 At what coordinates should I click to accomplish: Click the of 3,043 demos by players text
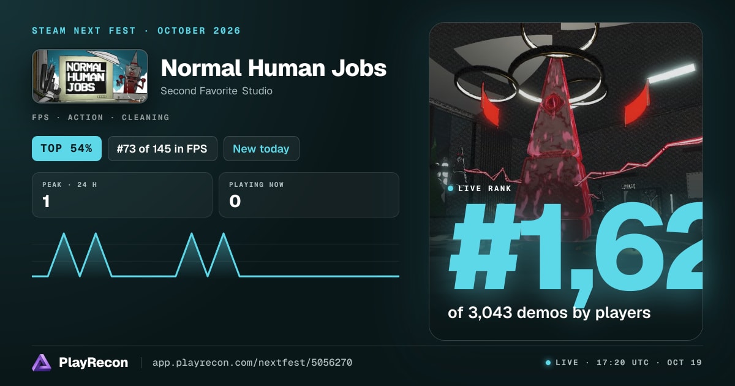click(549, 313)
